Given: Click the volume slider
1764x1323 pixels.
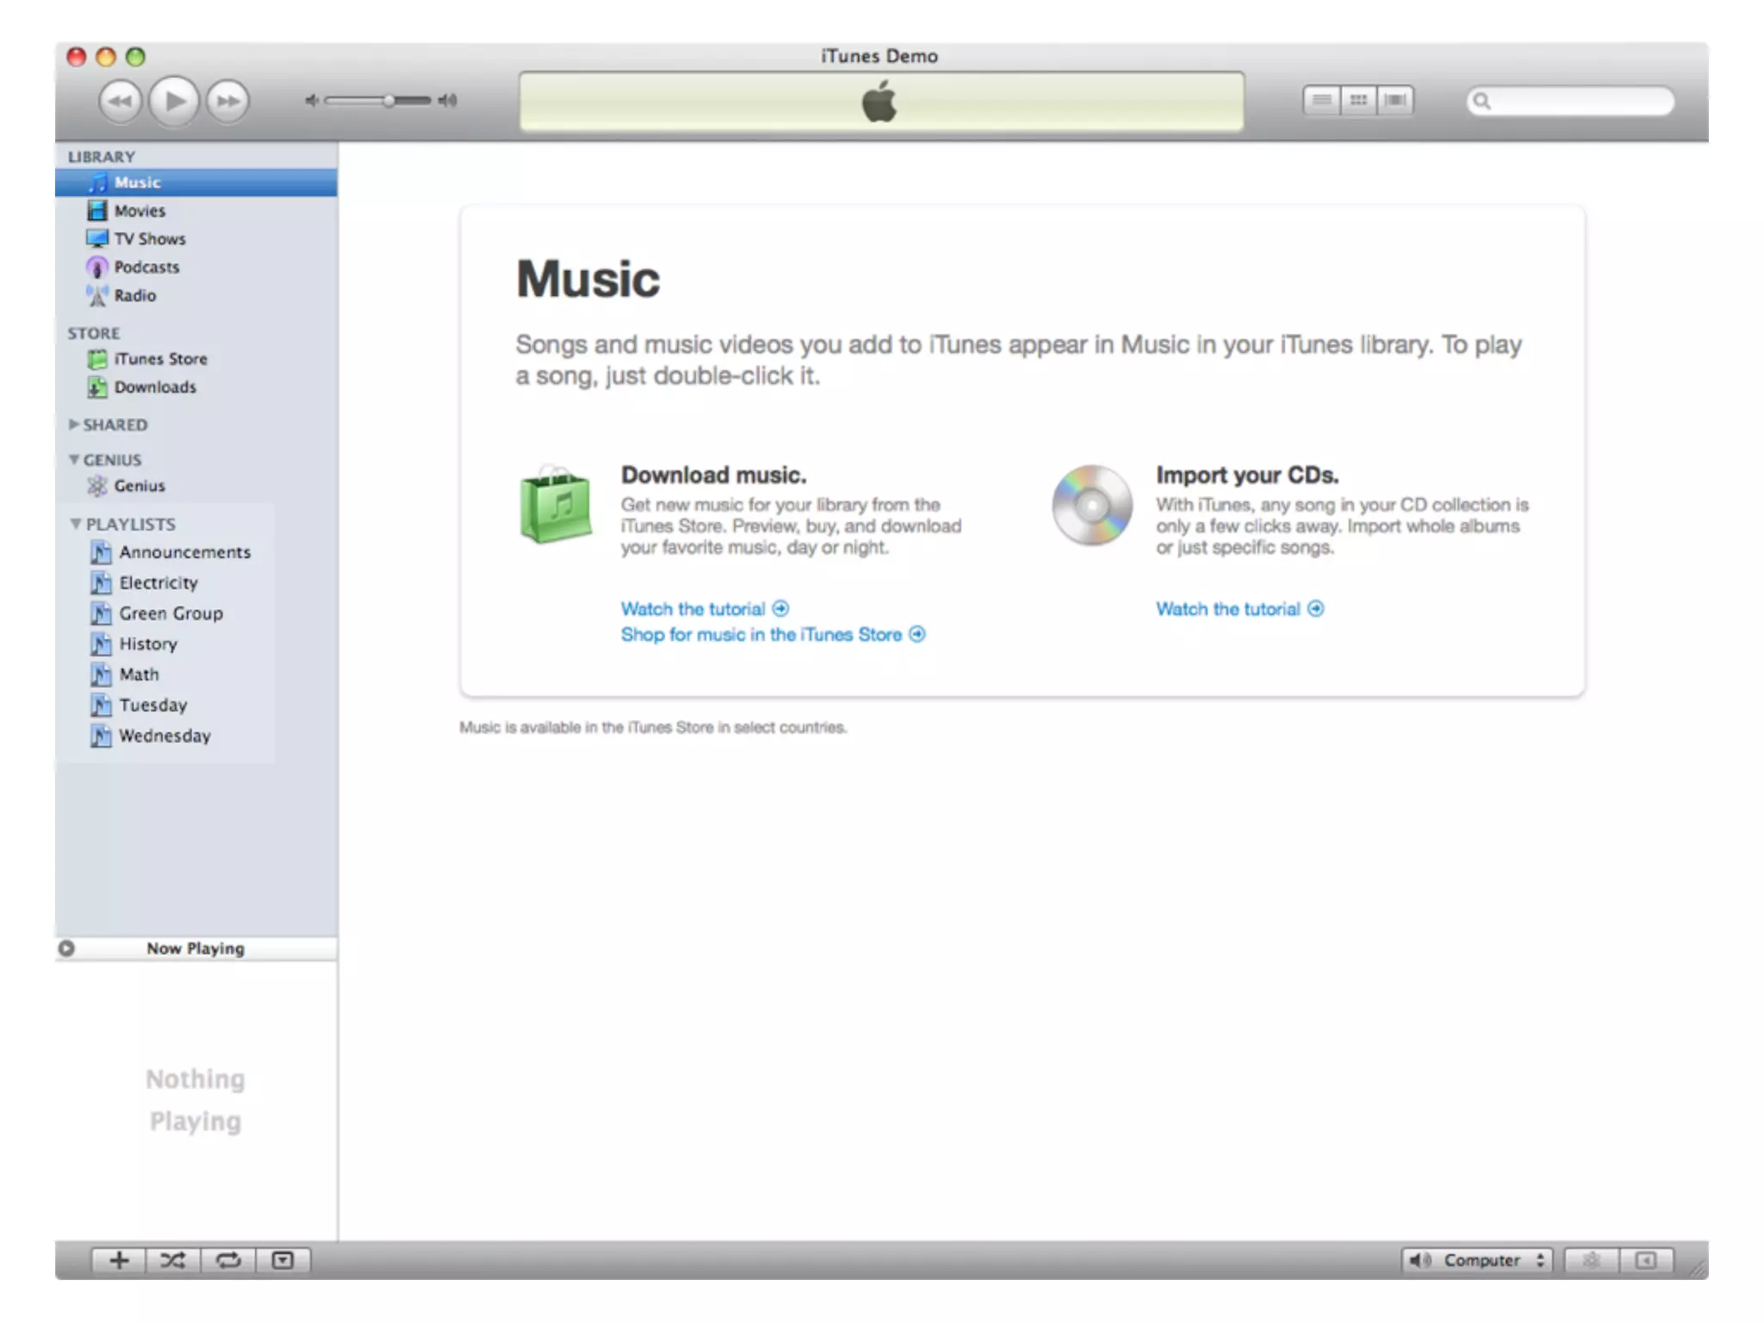Looking at the screenshot, I should pyautogui.click(x=379, y=101).
